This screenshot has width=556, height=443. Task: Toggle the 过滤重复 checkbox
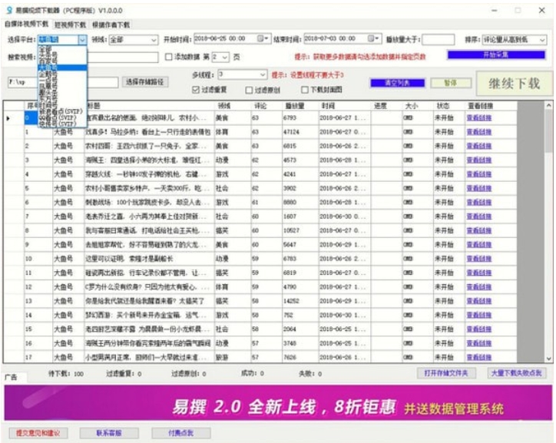pyautogui.click(x=197, y=90)
